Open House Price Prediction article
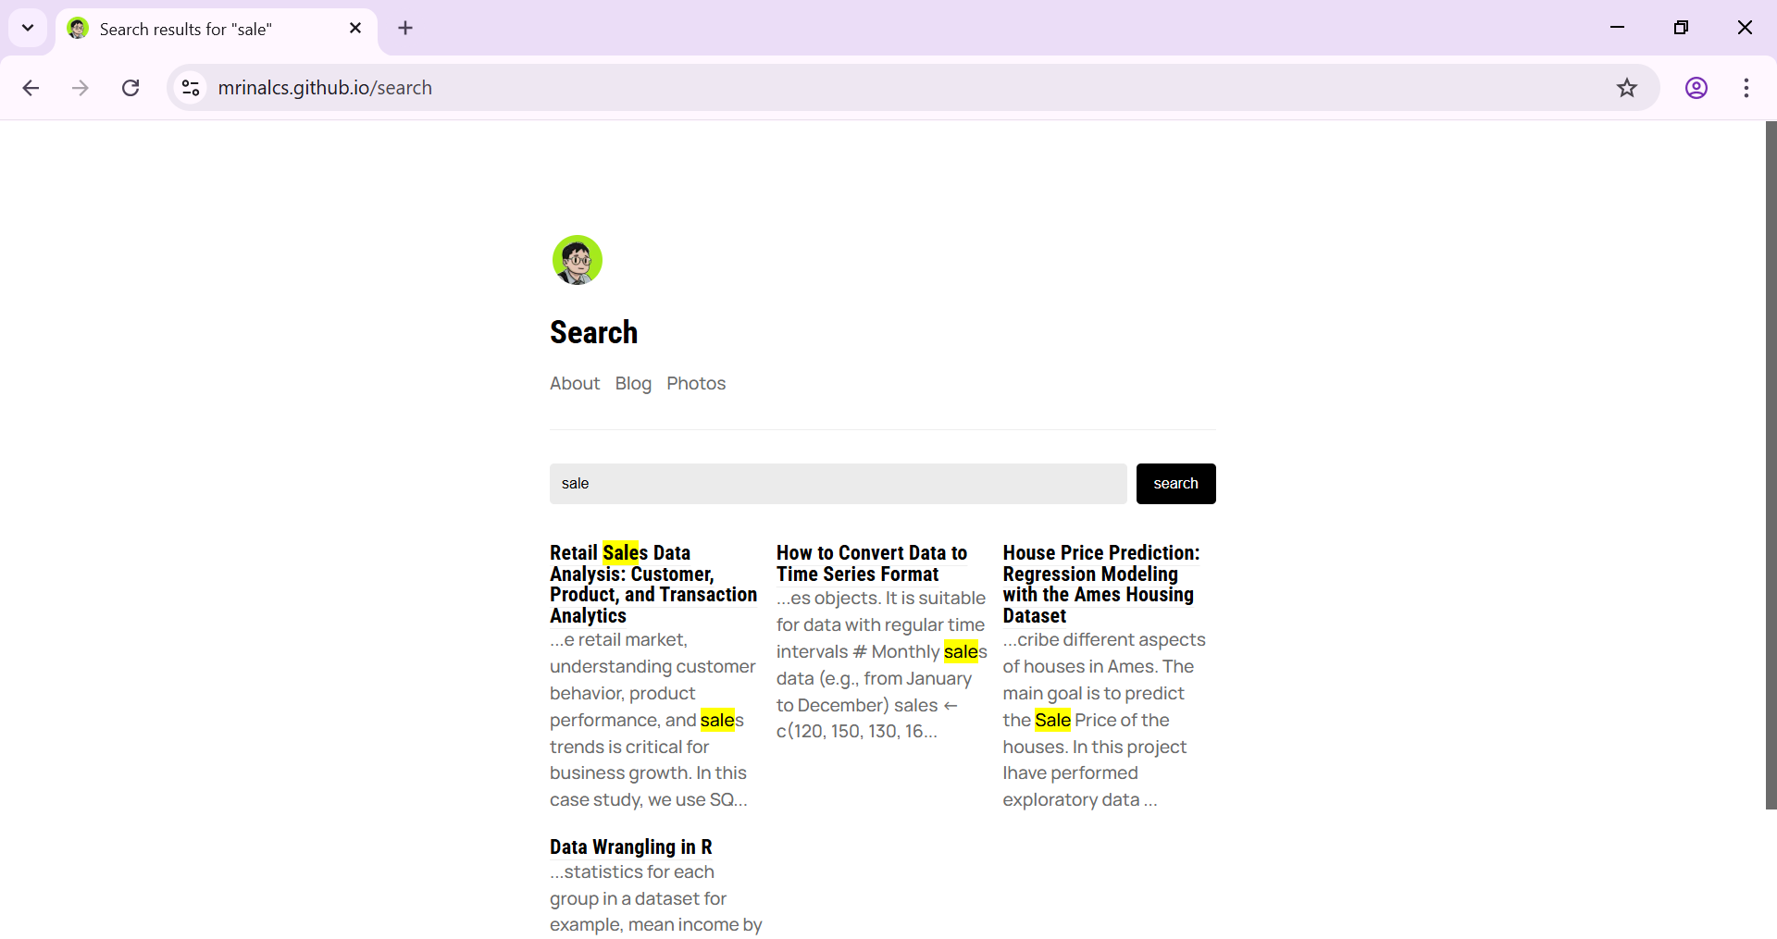1777x939 pixels. click(1100, 584)
